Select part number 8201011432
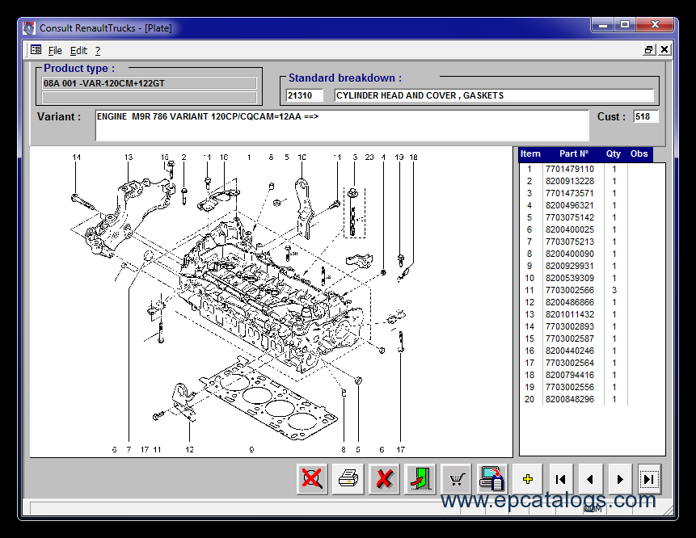This screenshot has width=696, height=538. (x=570, y=314)
